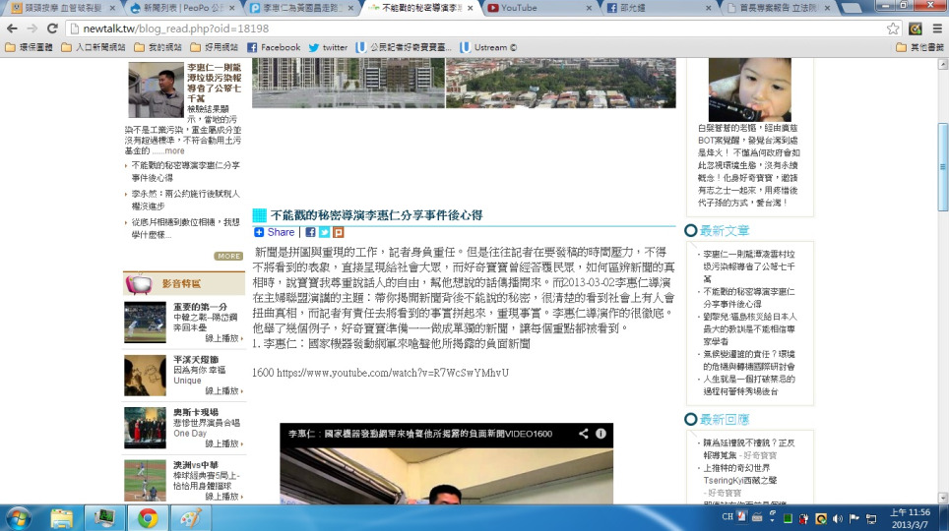Click the baby photo in the right sidebar
The image size is (949, 531).
click(x=749, y=89)
